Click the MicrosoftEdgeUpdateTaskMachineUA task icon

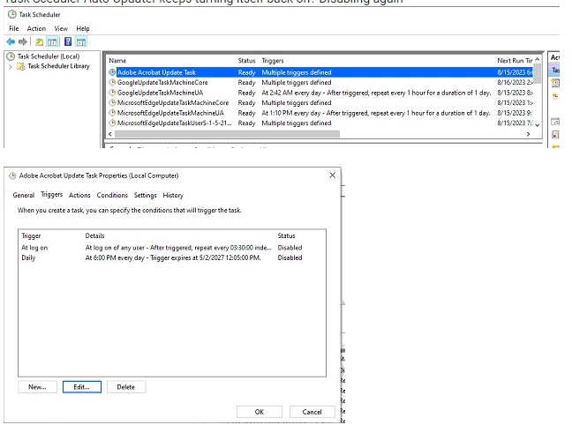pyautogui.click(x=112, y=113)
